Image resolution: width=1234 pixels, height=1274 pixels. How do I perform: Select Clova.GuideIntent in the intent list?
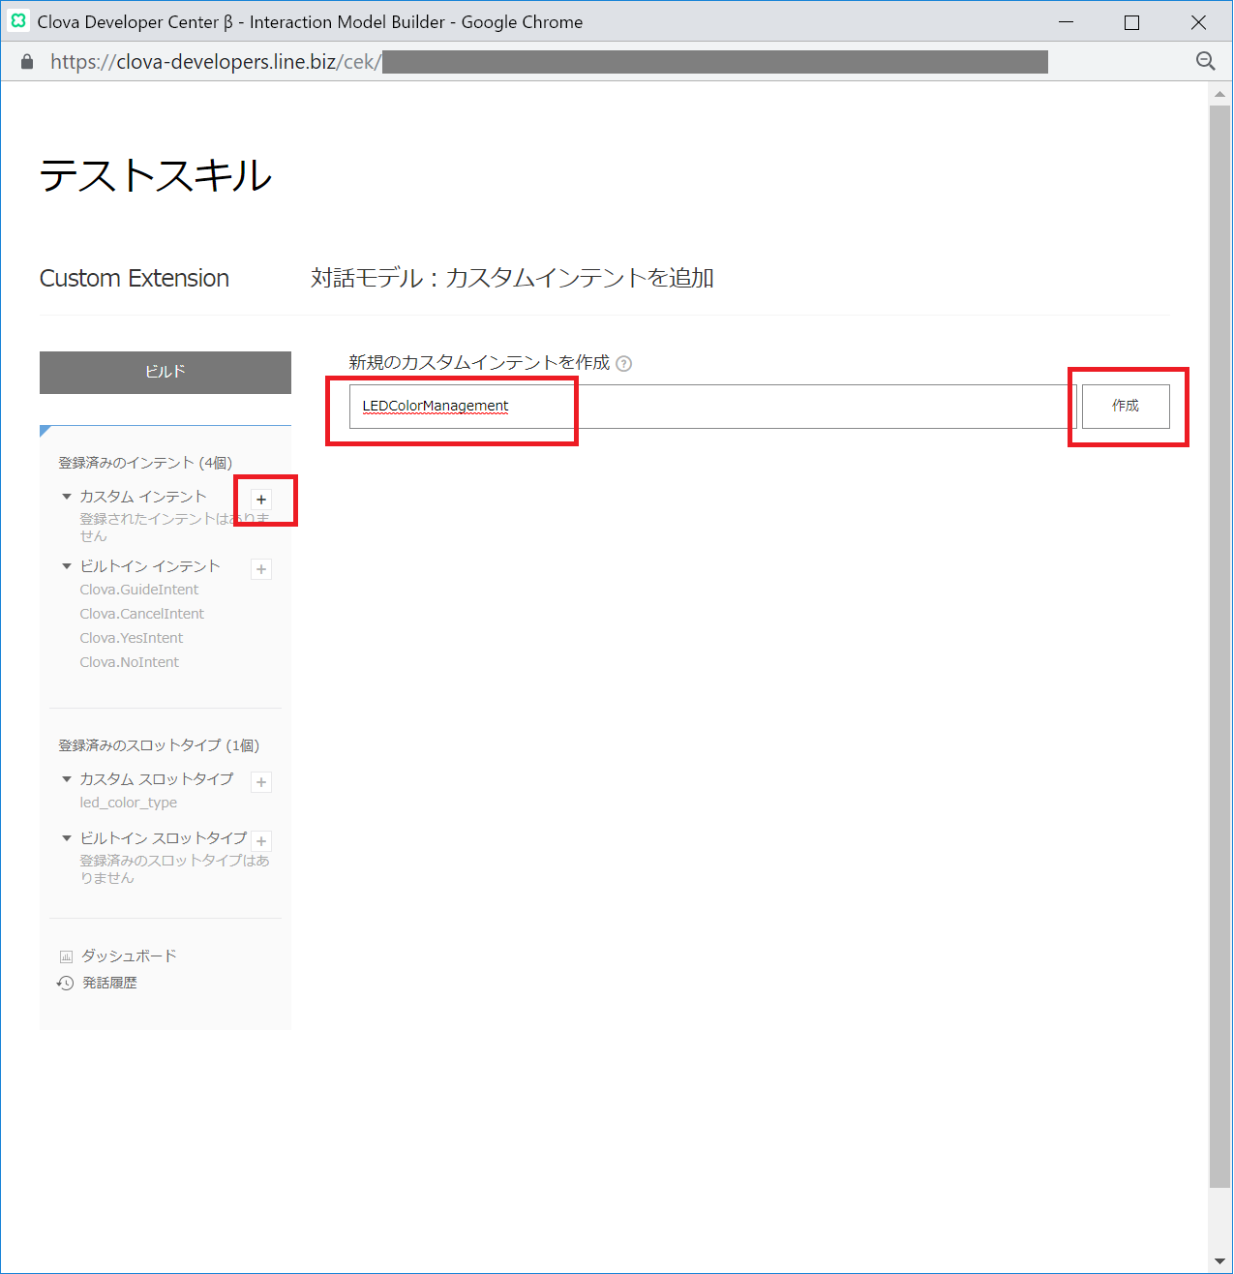tap(139, 590)
